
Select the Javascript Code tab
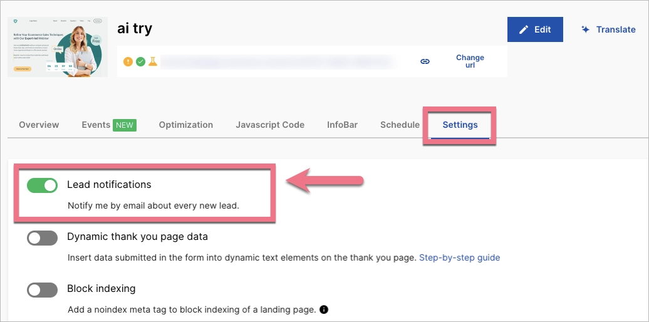(270, 125)
